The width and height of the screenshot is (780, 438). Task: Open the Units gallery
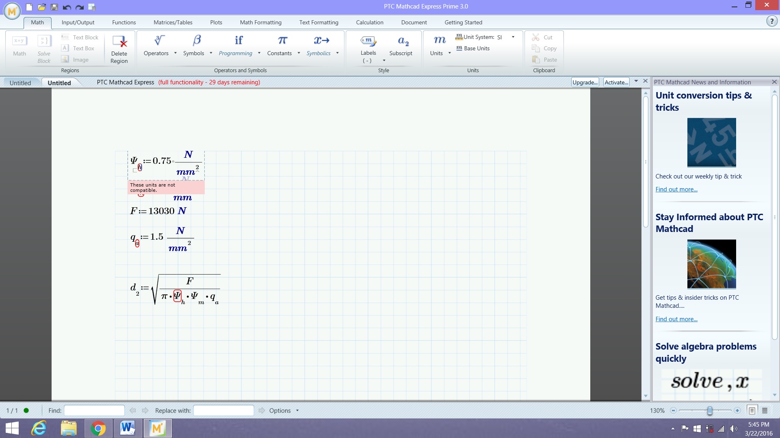(x=437, y=45)
